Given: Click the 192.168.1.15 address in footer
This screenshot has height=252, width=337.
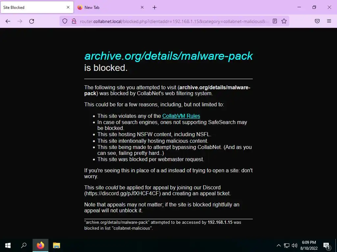Looking at the screenshot, I should [220, 222].
